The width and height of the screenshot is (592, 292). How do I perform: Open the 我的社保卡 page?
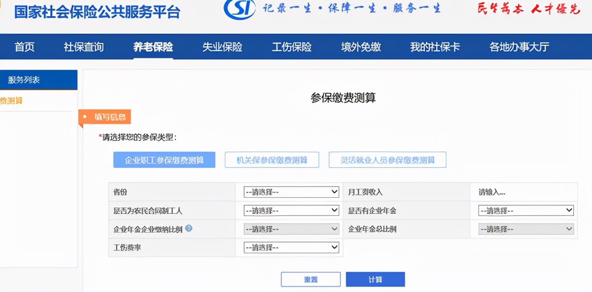[434, 47]
